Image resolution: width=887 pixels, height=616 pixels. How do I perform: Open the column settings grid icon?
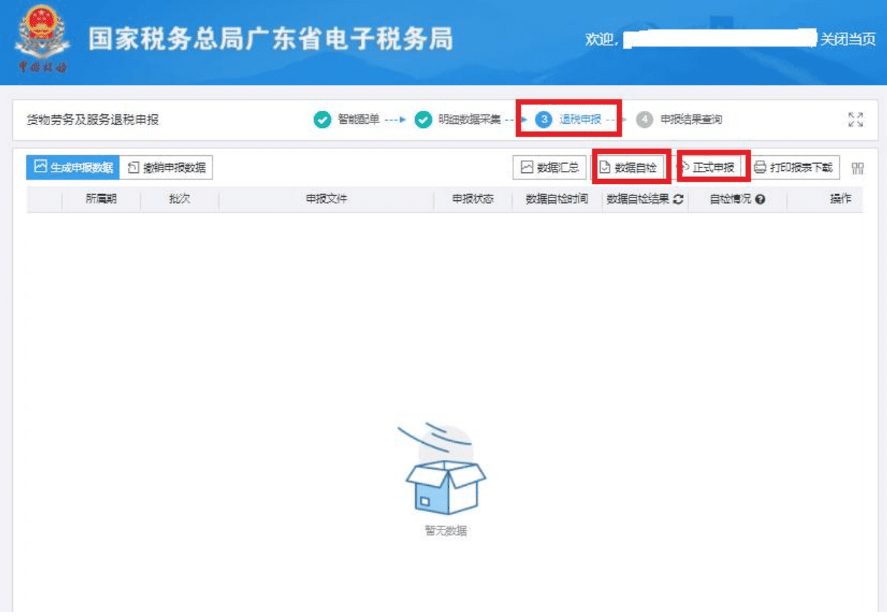tap(858, 168)
